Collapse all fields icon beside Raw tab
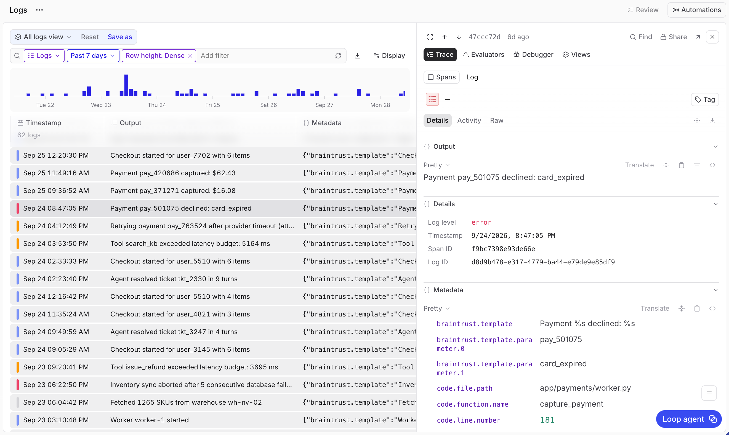This screenshot has width=729, height=435. [697, 120]
